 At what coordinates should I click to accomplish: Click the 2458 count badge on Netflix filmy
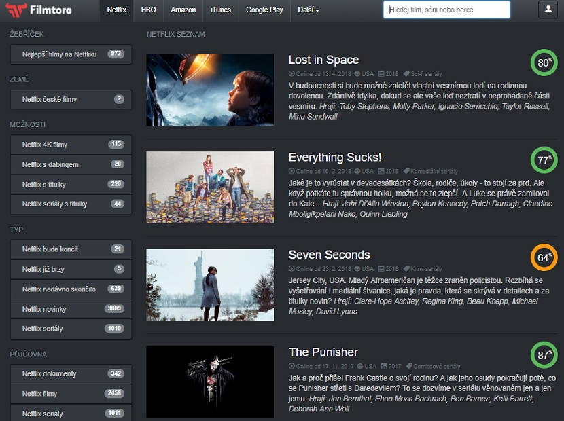click(x=114, y=393)
